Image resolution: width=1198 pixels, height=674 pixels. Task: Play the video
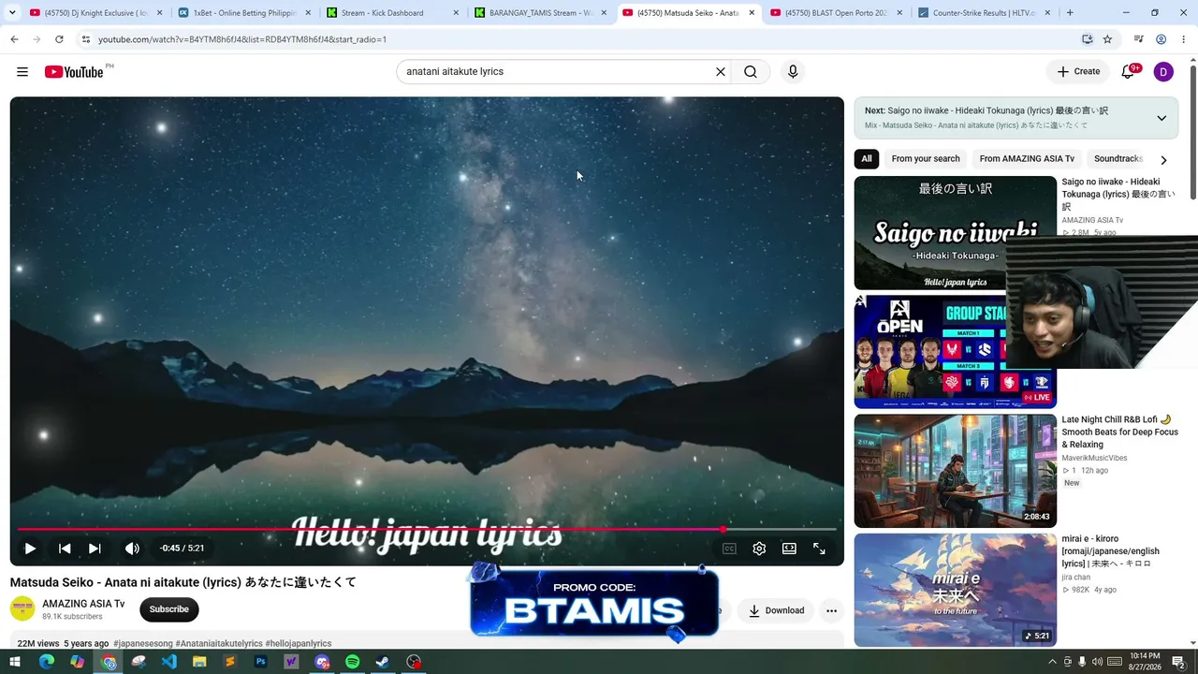(30, 549)
